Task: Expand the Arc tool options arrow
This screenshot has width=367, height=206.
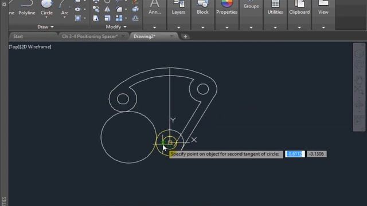Action: pos(65,18)
